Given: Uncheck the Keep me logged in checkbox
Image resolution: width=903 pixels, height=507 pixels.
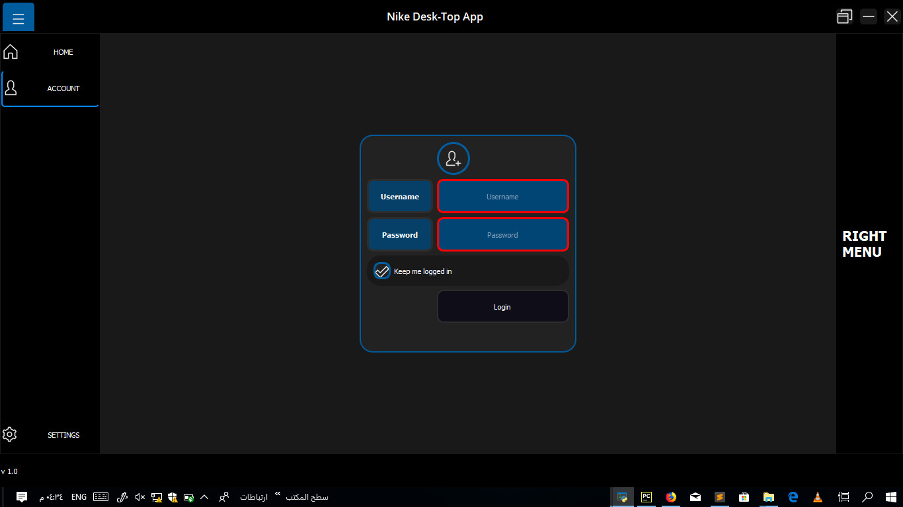Looking at the screenshot, I should 381,271.
